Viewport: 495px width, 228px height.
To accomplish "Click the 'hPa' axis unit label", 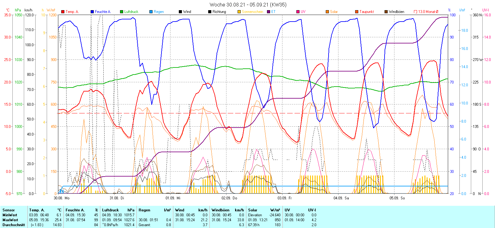I will pos(18,10).
